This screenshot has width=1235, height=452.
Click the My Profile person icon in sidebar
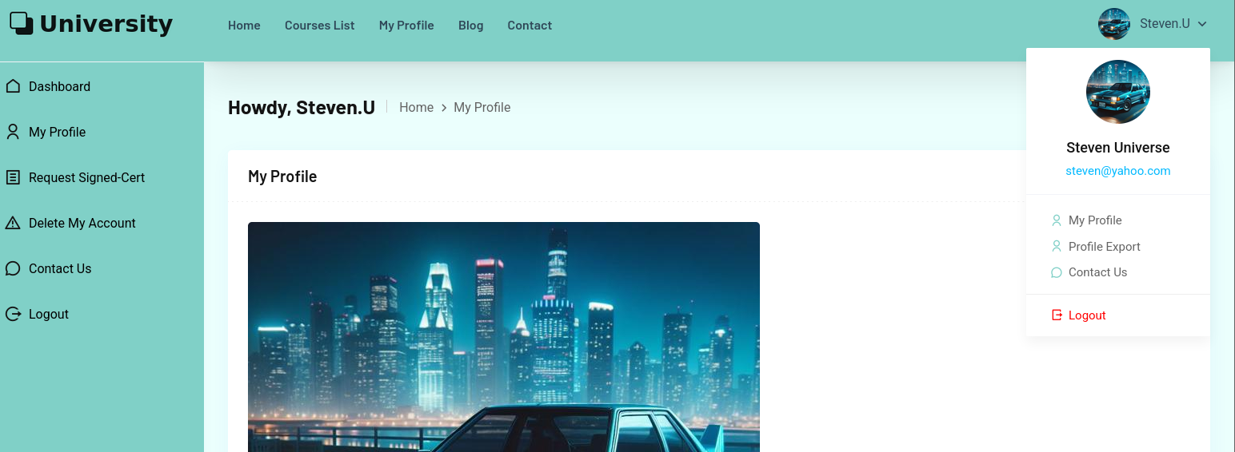(13, 132)
